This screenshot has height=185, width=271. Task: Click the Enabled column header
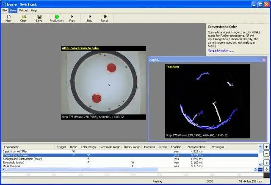176,147
